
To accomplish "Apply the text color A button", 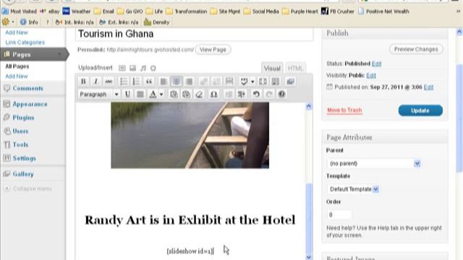I will 153,95.
